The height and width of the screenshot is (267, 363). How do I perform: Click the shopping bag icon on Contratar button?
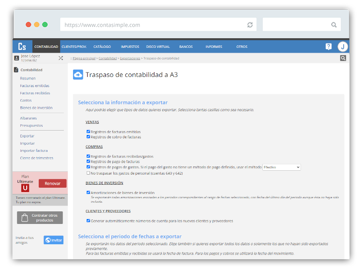click(25, 218)
